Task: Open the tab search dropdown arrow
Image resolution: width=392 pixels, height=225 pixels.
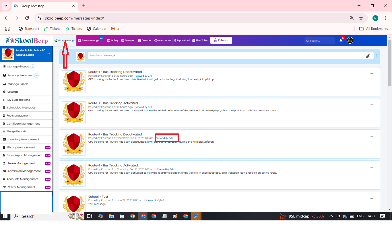Action: tap(5, 6)
